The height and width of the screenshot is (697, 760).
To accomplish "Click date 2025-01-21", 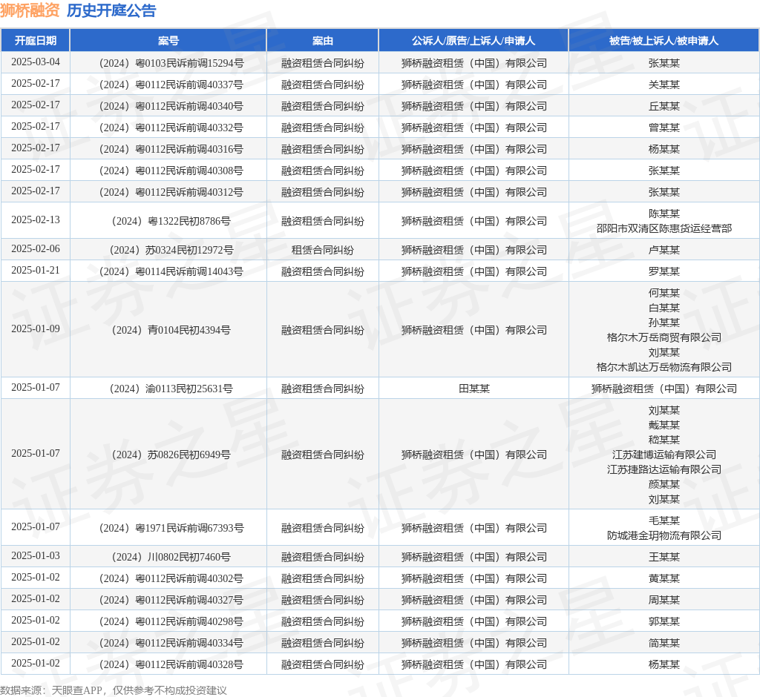I will [x=36, y=271].
